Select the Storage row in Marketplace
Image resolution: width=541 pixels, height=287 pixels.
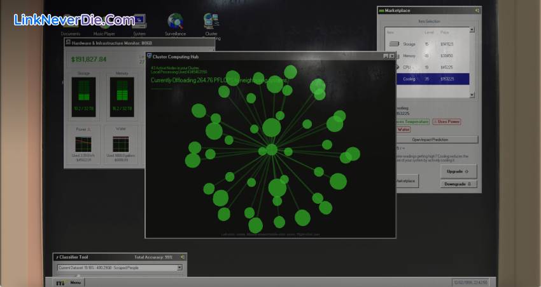pos(427,44)
